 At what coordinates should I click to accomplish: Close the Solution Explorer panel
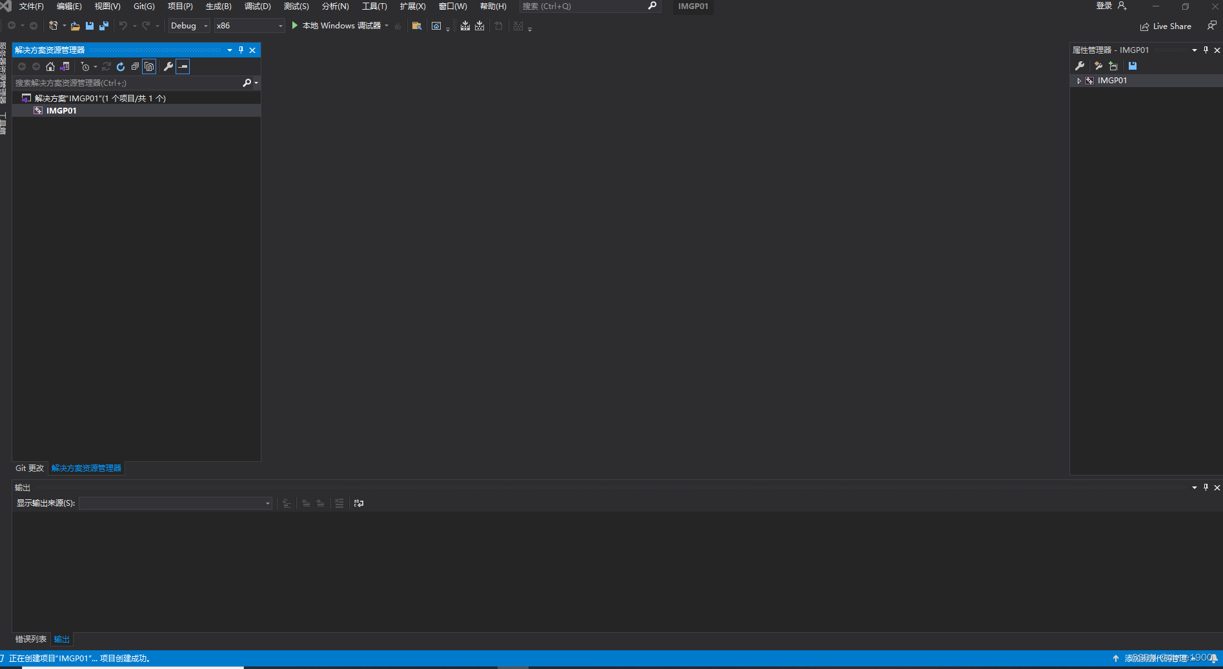point(252,50)
